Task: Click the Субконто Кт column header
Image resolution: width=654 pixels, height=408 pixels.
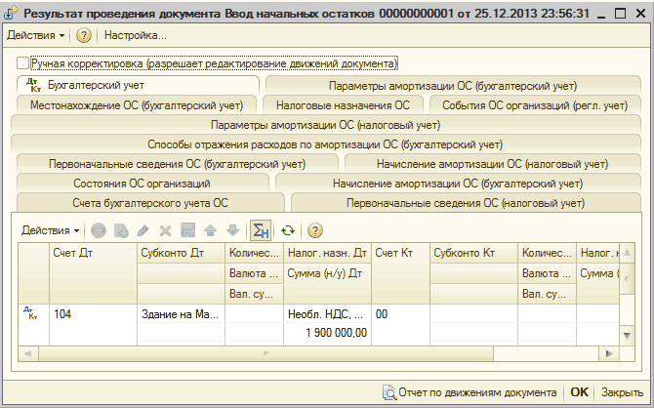Action: (x=473, y=253)
